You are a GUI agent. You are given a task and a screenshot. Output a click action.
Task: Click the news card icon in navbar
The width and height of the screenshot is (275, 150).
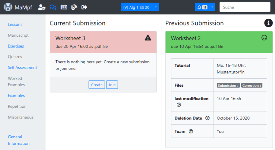pos(64,7)
